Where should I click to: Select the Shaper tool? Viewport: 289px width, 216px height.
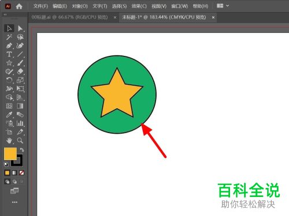pyautogui.click(x=9, y=71)
